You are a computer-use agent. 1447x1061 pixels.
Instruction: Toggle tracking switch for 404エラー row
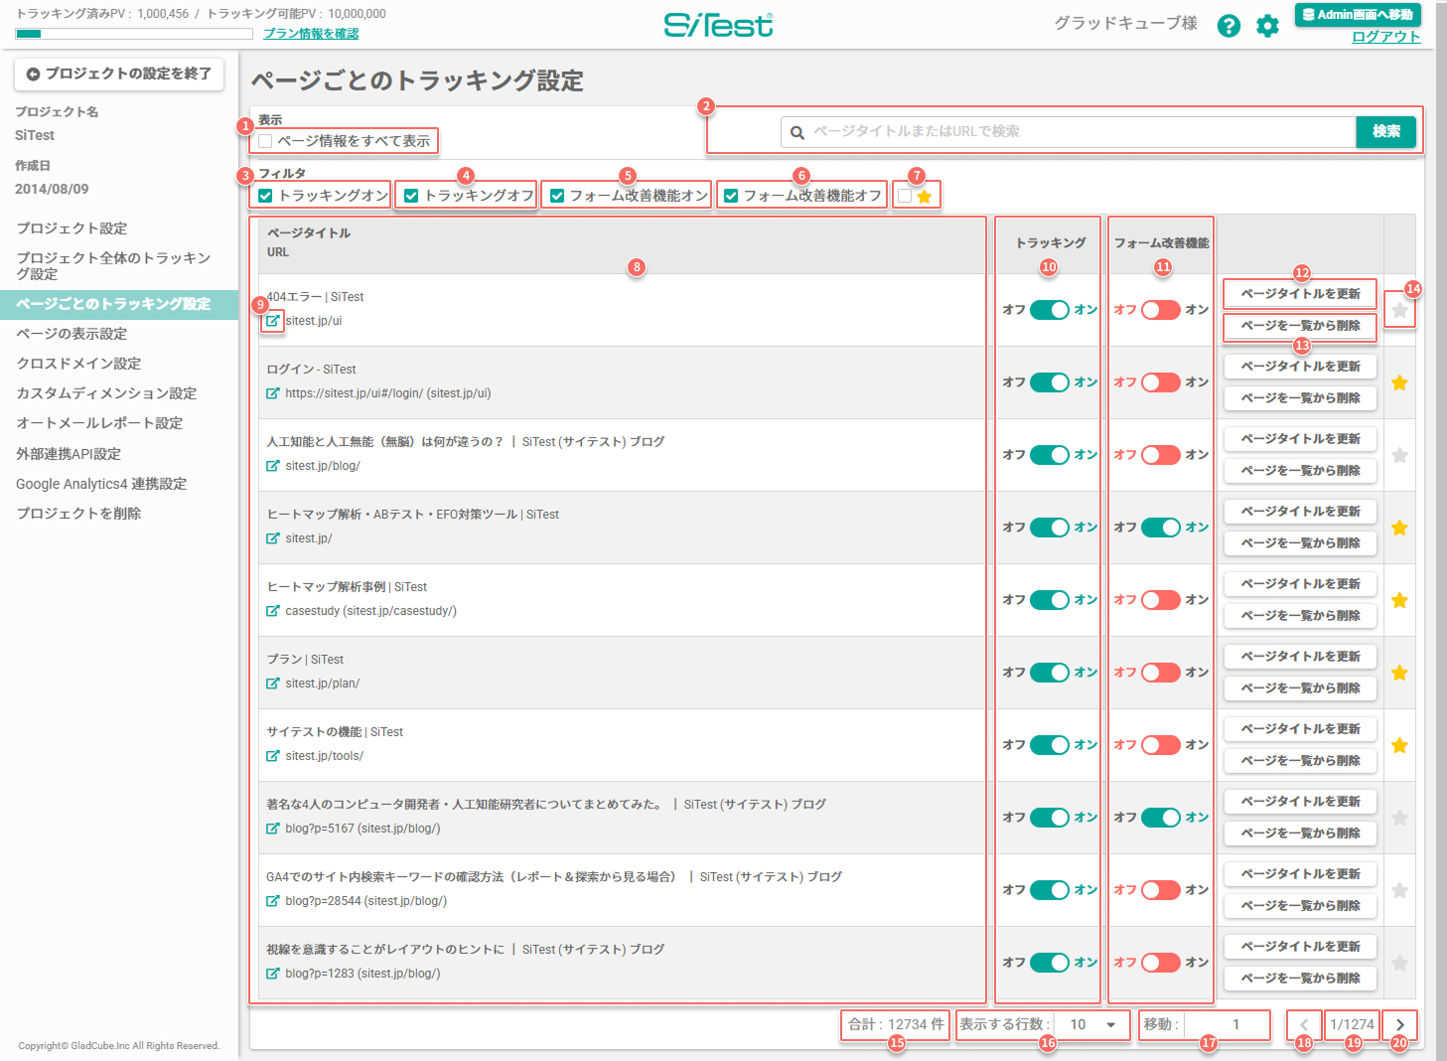coord(1050,310)
